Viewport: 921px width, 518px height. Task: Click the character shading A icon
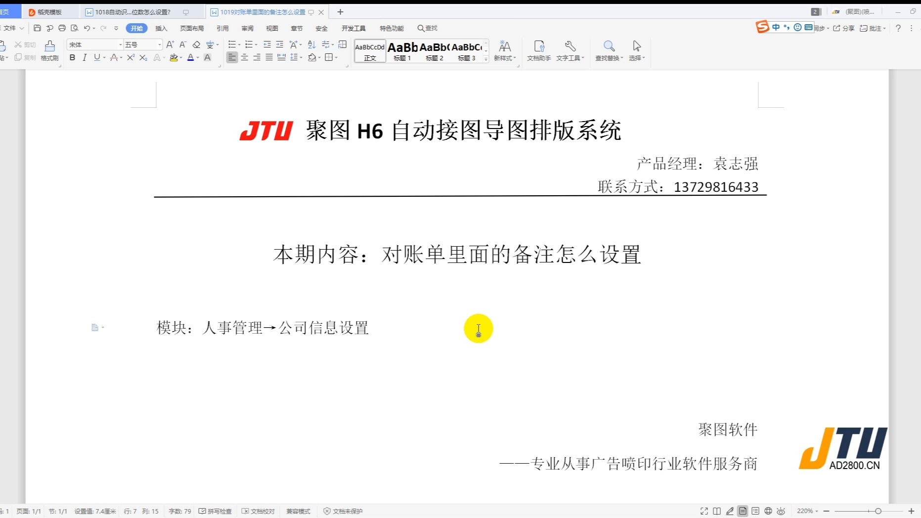208,57
